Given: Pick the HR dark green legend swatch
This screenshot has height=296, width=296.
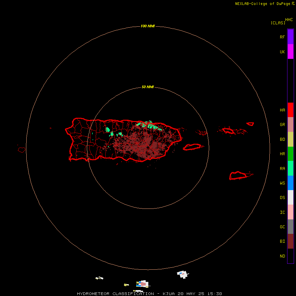Looking at the screenshot, I should pyautogui.click(x=290, y=154).
